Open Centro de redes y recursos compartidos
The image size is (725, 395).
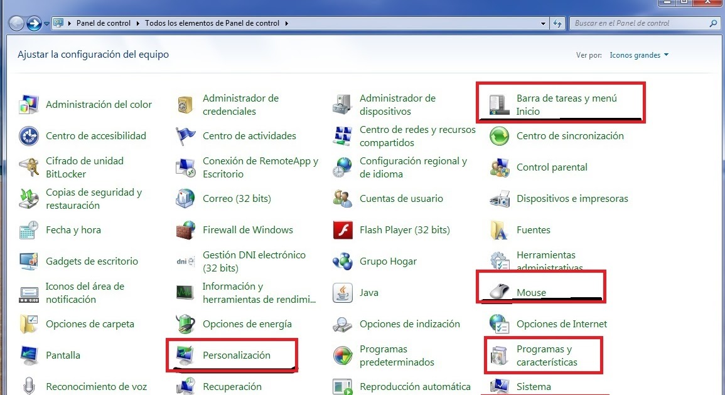(x=417, y=135)
